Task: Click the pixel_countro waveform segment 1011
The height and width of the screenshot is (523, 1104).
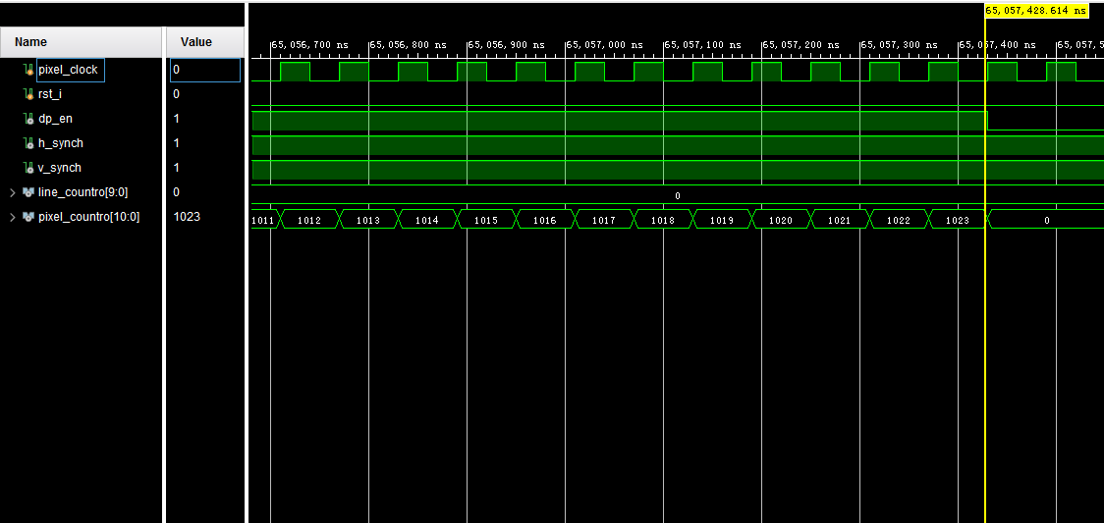Action: [x=264, y=220]
